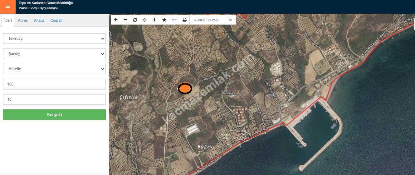
Task: Select the Coğrafi tab
Action: pos(56,21)
